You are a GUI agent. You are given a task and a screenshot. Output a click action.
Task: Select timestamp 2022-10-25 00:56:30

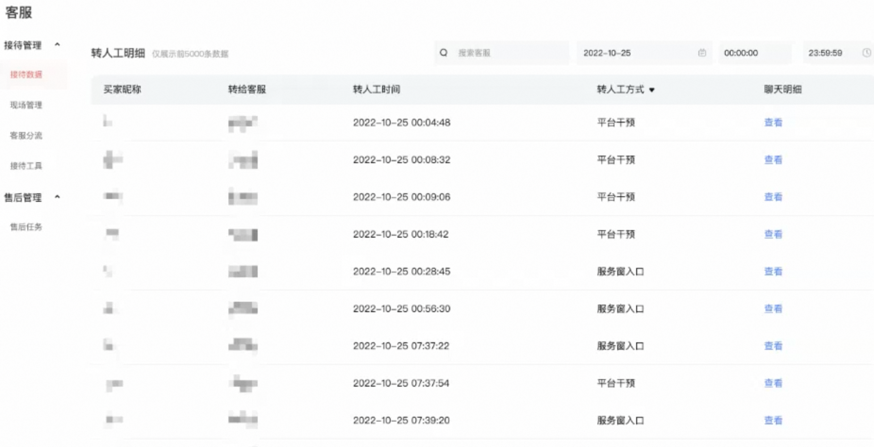[402, 309]
